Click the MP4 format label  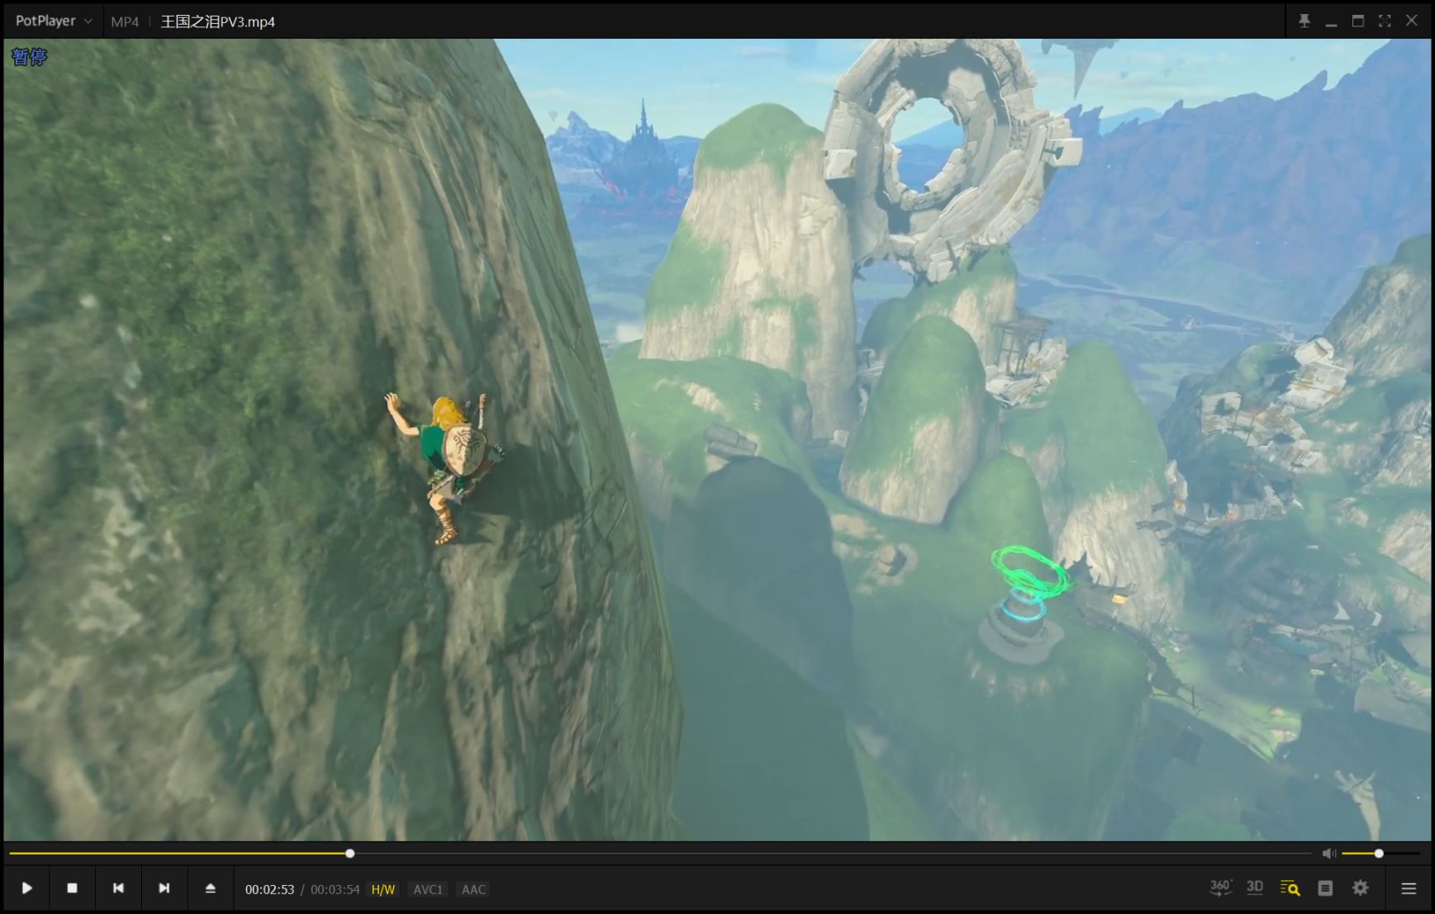125,21
